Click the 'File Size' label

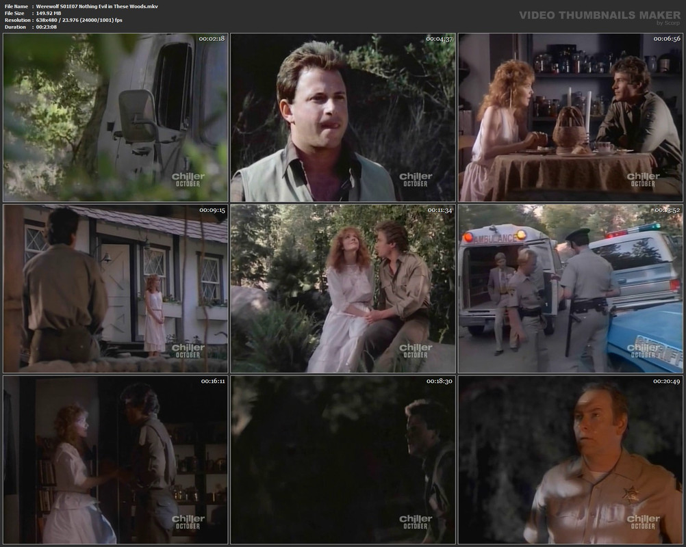click(14, 13)
